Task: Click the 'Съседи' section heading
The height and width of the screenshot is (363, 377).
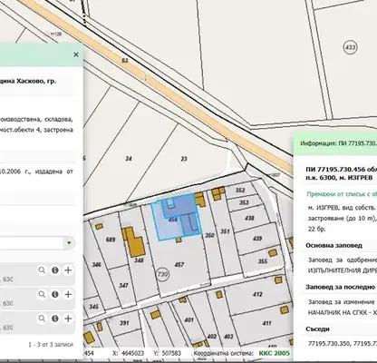Action: (317, 329)
